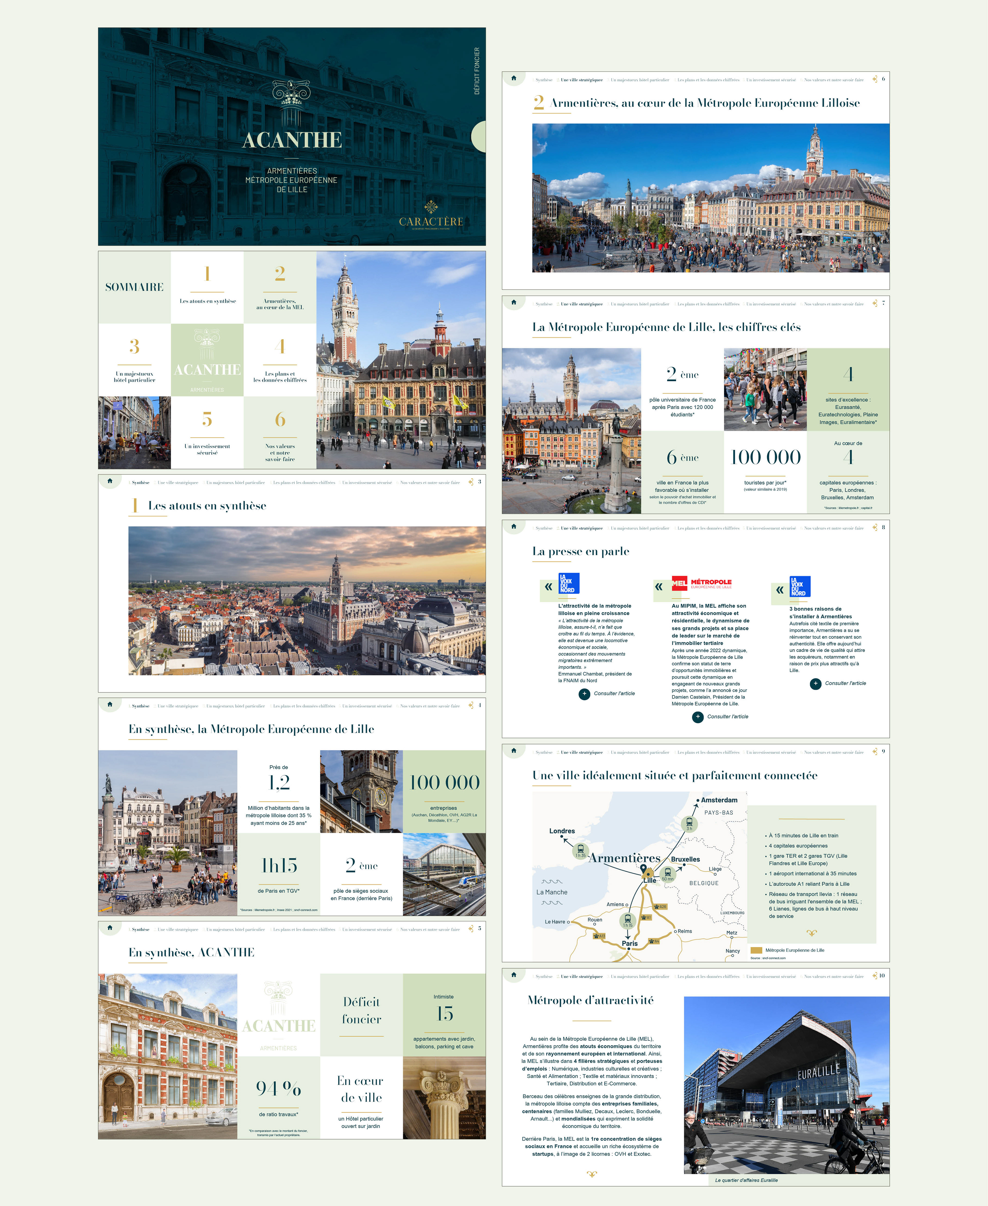Viewport: 988px width, 1206px height.
Task: Click the MEL Métropole Européenne de Lille logo
Action: (701, 583)
